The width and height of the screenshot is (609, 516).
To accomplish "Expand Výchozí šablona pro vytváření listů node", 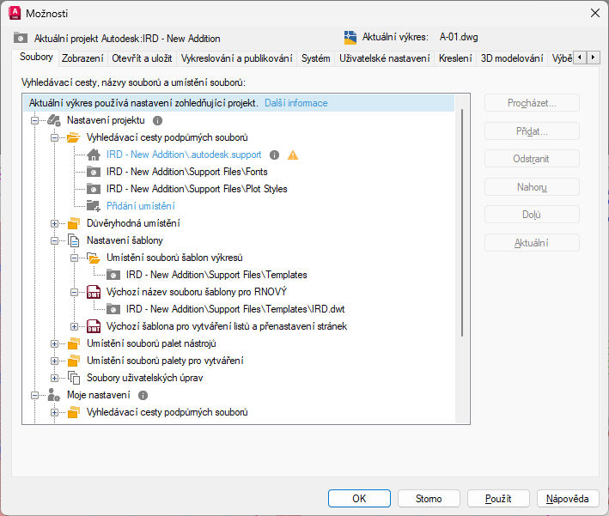I will point(74,326).
